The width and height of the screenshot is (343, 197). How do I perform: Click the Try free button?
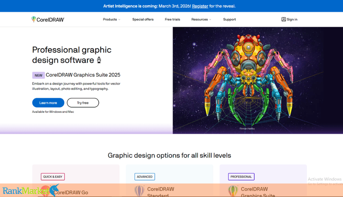pos(83,103)
